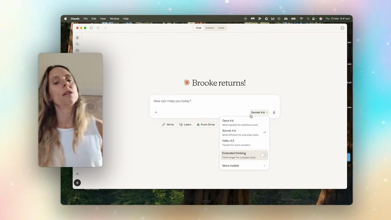391x220 pixels.
Task: Open the View menu
Action: pos(103,19)
